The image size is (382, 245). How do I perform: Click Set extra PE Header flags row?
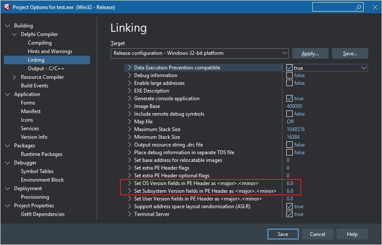tap(162, 168)
